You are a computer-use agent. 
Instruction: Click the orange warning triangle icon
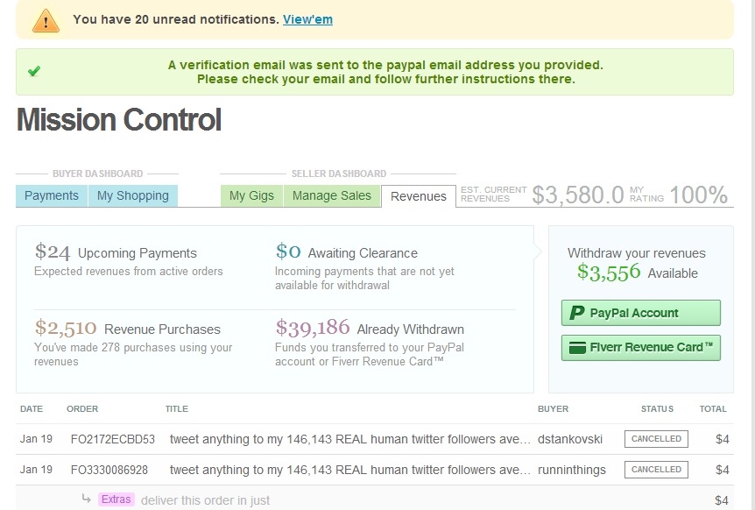coord(46,21)
